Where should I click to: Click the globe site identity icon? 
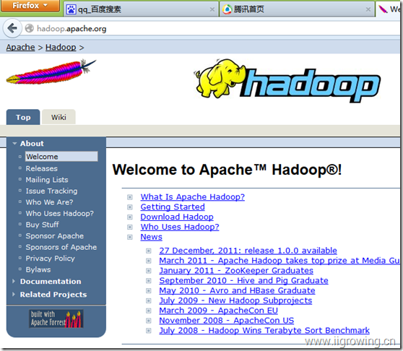pos(30,28)
